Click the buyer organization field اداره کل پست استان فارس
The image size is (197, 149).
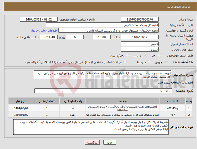click(102, 25)
